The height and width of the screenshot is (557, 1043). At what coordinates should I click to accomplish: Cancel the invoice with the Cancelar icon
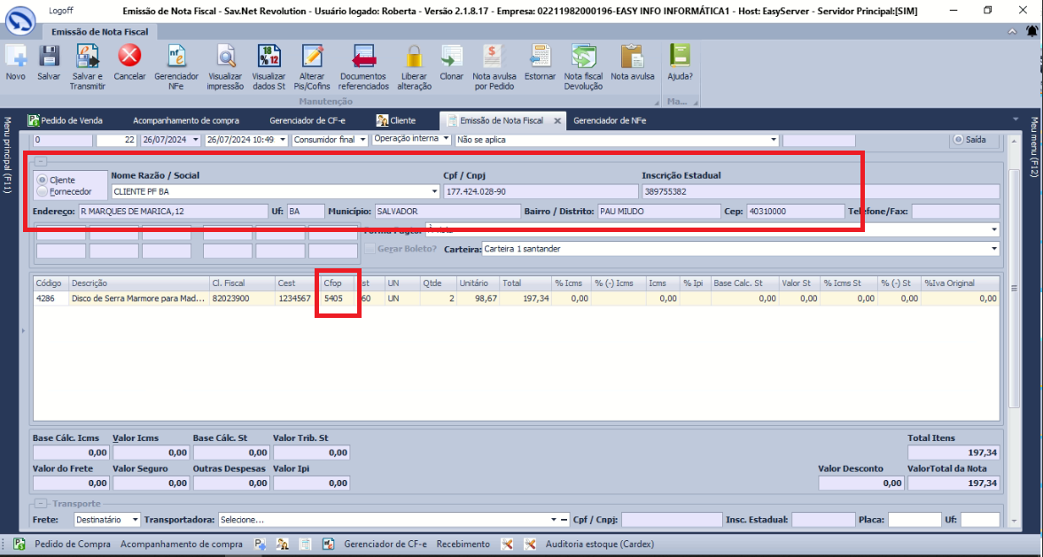[129, 57]
